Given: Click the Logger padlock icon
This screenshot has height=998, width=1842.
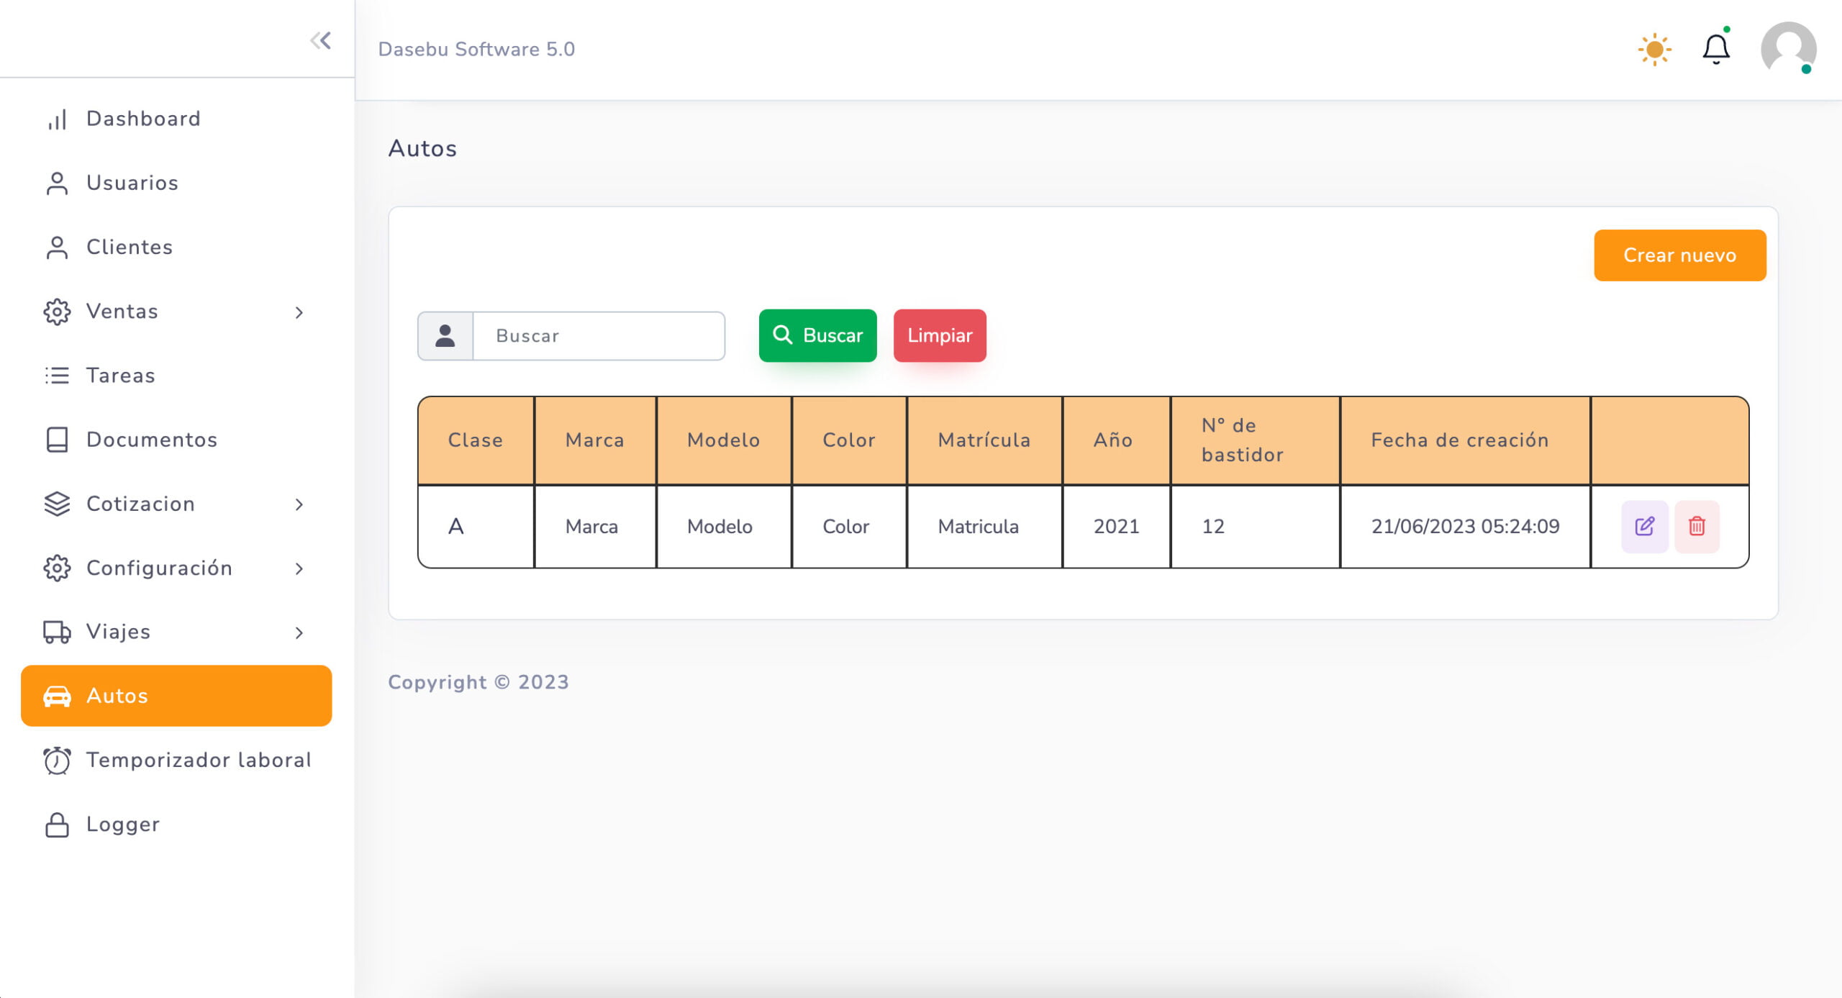Looking at the screenshot, I should 57,825.
